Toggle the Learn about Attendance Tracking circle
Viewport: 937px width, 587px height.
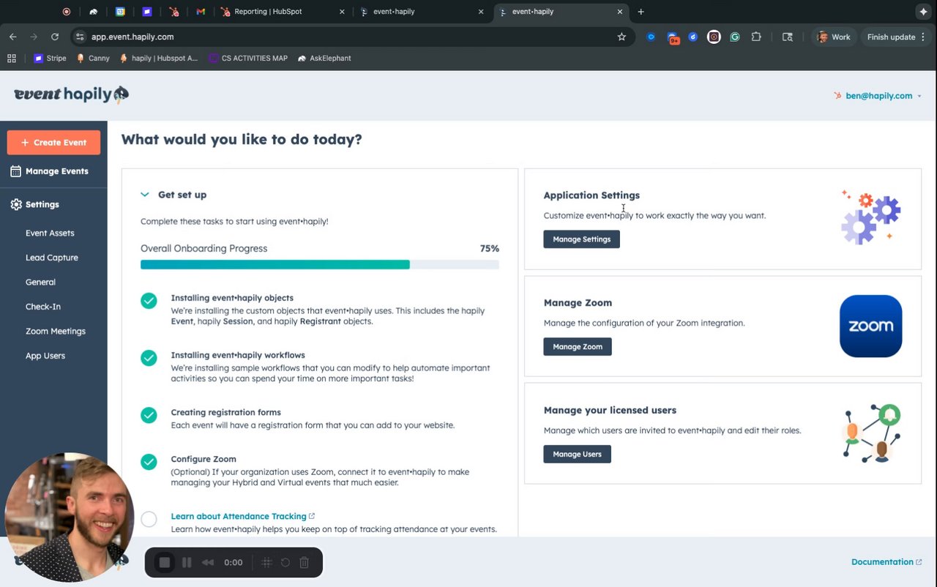click(x=149, y=520)
